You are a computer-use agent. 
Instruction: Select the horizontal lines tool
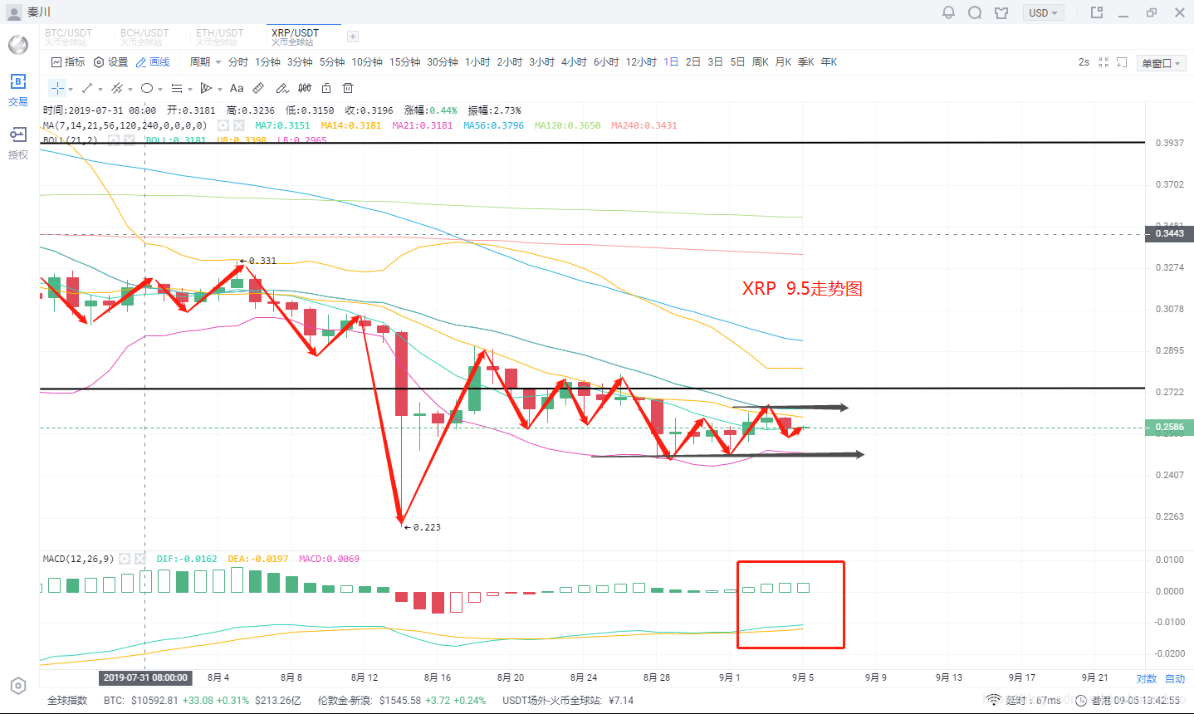[x=177, y=88]
